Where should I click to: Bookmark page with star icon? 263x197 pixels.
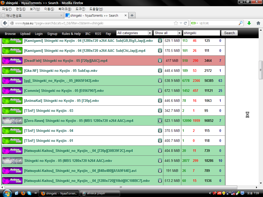176,23
